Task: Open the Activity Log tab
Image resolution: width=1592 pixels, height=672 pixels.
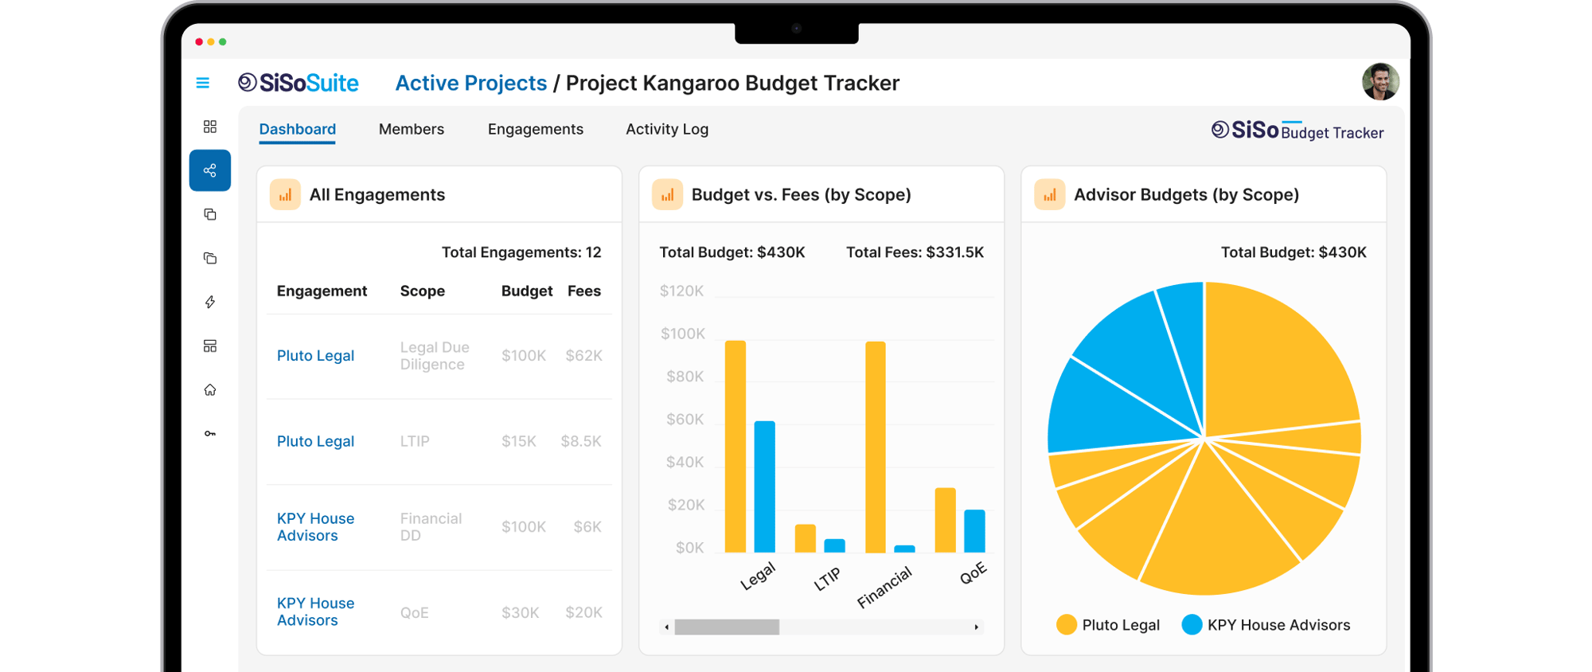Action: tap(667, 130)
